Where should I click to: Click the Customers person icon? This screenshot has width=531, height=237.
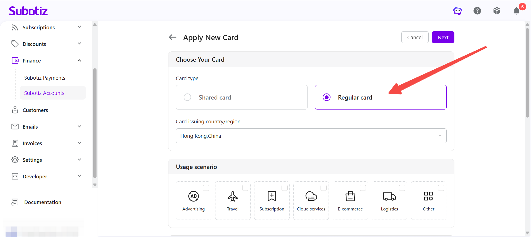click(x=15, y=110)
